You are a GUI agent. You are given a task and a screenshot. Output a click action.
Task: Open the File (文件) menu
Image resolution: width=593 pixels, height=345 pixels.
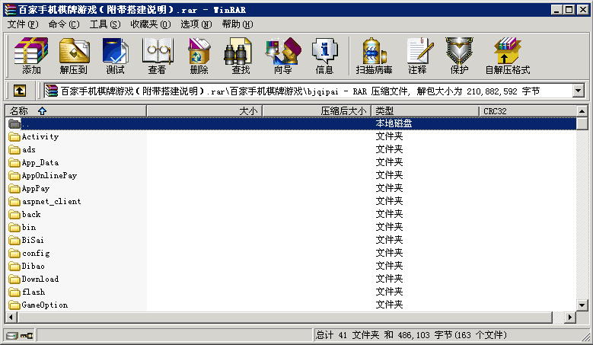pyautogui.click(x=21, y=24)
